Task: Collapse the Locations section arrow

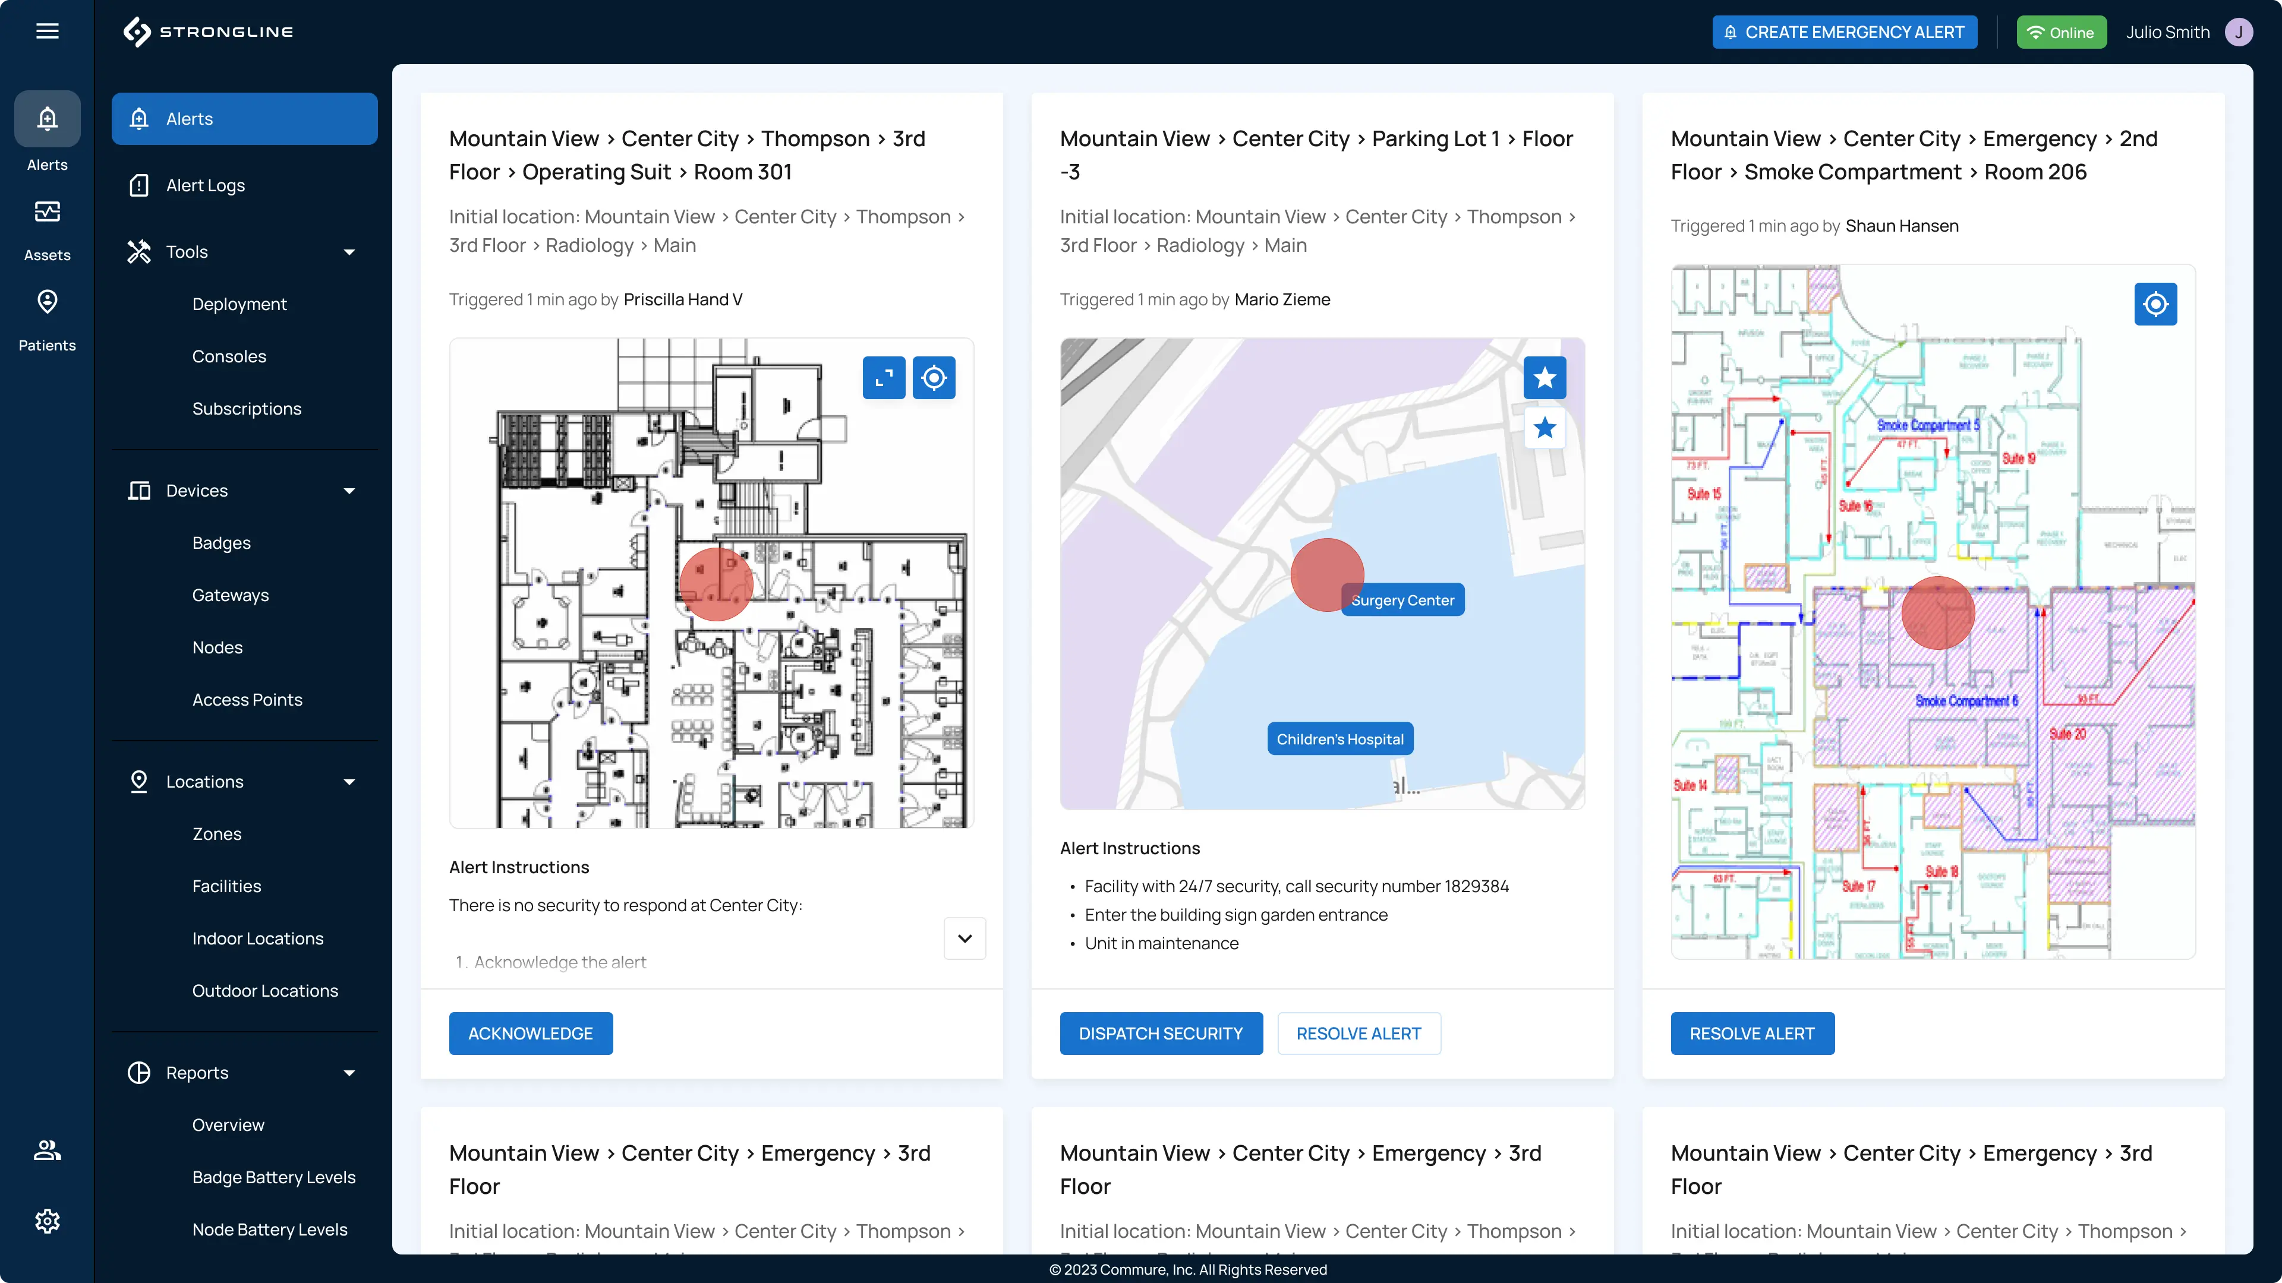Action: [x=349, y=782]
